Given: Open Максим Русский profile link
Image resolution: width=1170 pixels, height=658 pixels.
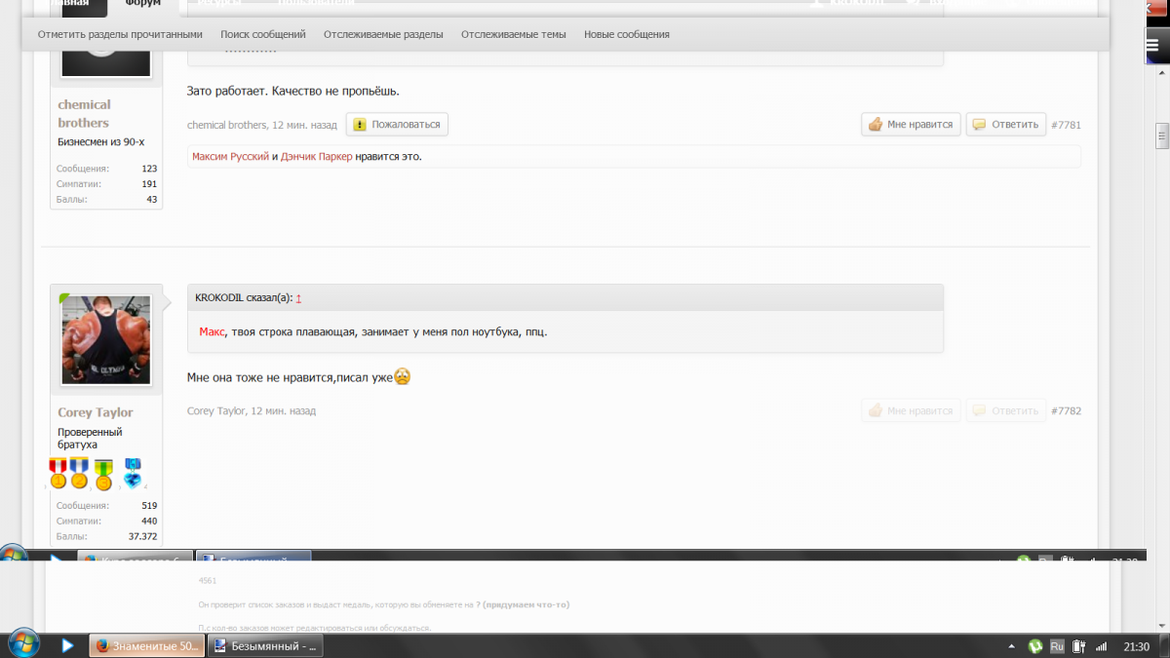Looking at the screenshot, I should (230, 156).
